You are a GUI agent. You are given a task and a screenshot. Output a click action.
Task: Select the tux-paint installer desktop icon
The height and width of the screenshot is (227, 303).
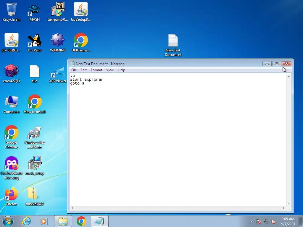58,12
